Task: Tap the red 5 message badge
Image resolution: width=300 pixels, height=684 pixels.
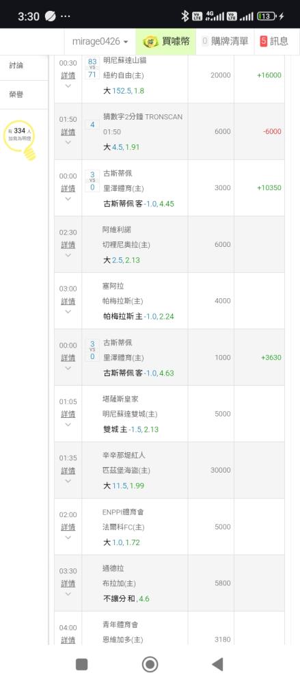Action: [263, 42]
